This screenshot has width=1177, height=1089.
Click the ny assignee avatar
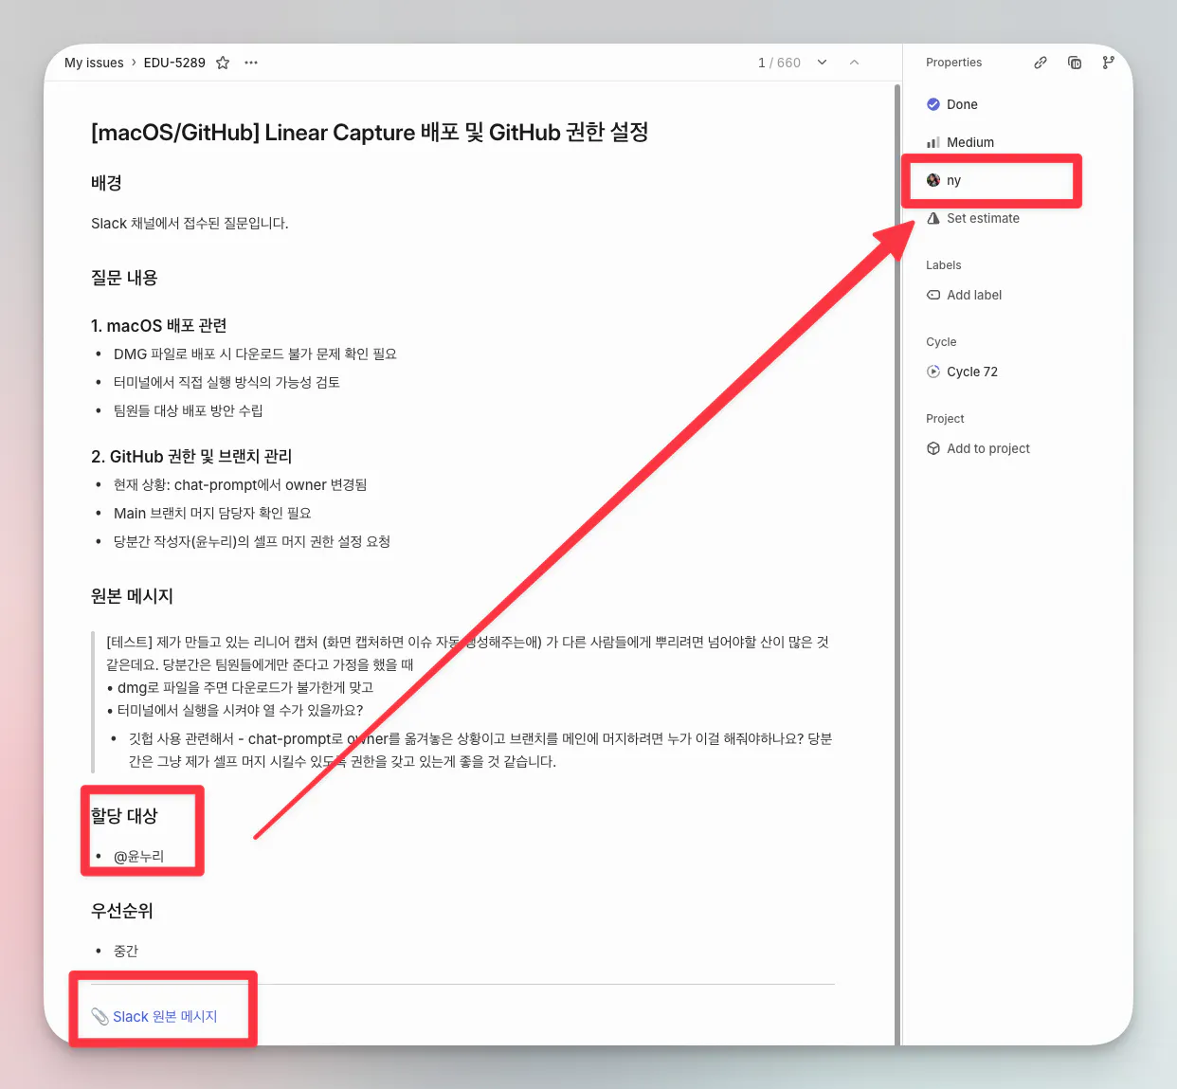click(933, 180)
